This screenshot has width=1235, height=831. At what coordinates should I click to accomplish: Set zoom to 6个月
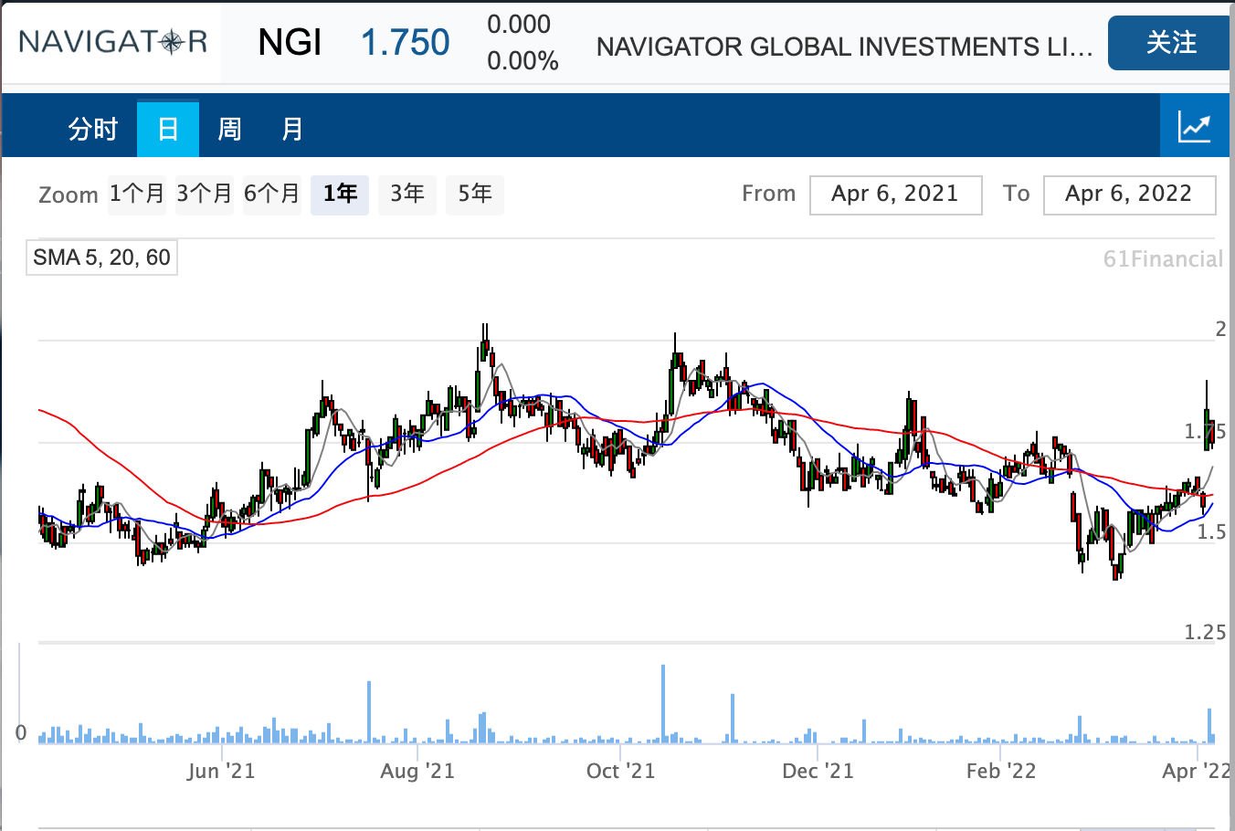pos(272,195)
